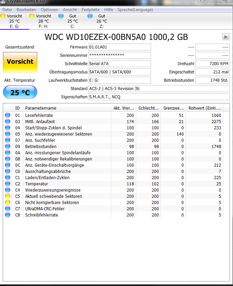The width and height of the screenshot is (233, 286).
Task: Click status icon of notwendiger Rekalibrierungen row
Action: (x=8, y=159)
